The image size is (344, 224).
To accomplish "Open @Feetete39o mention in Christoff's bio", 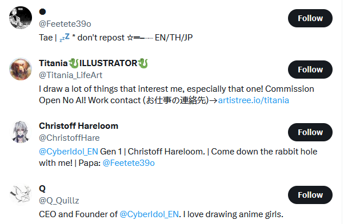I will point(129,163).
